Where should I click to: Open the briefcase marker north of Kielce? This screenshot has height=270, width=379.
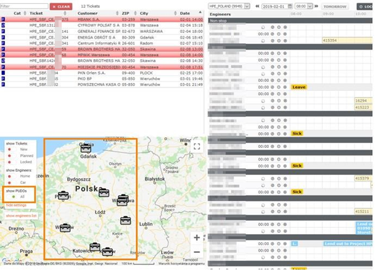point(126,220)
